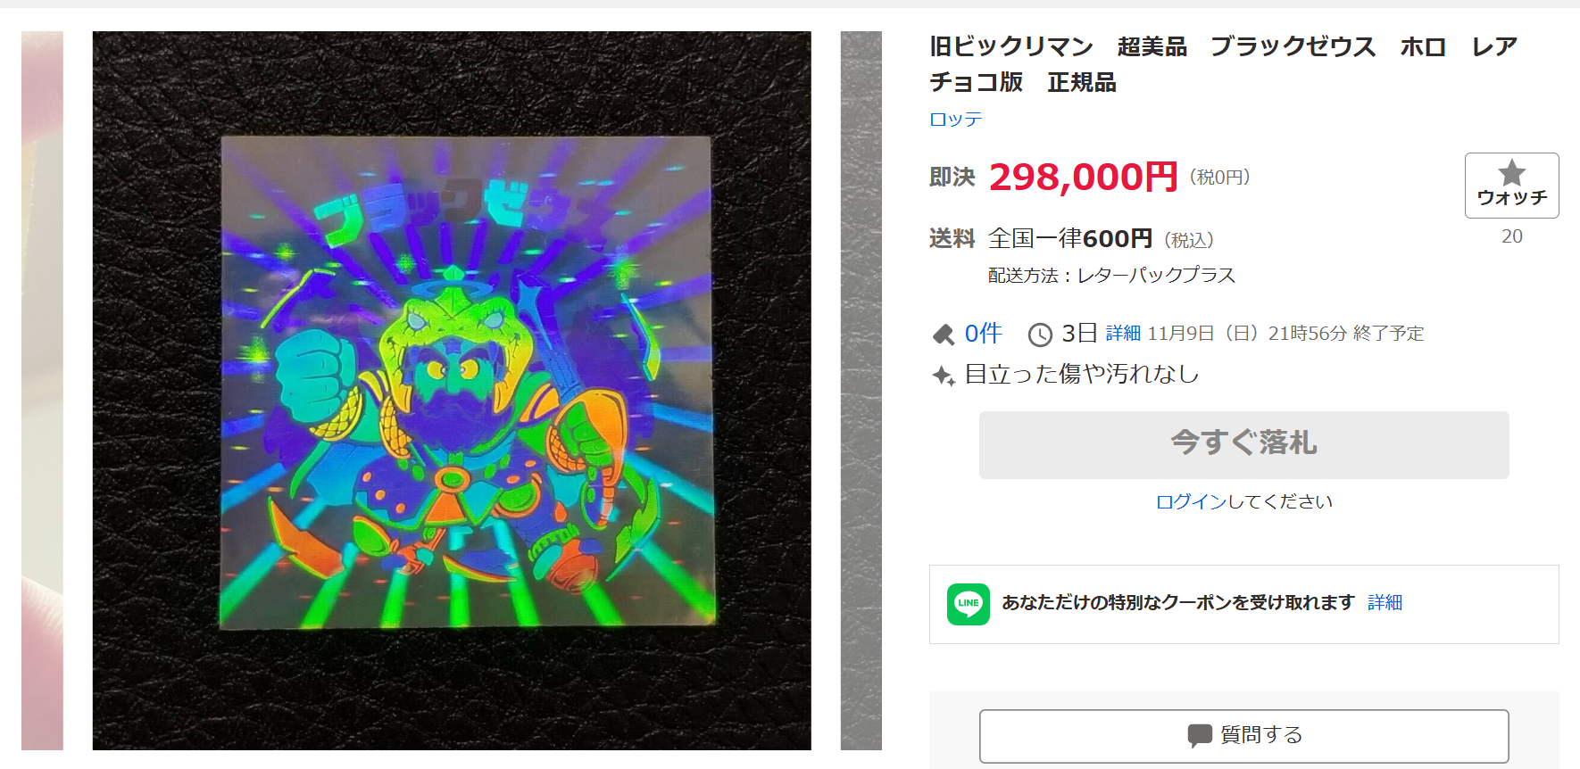Click the 今すぐ落札 buy-now button
The image size is (1580, 769).
tap(1243, 444)
